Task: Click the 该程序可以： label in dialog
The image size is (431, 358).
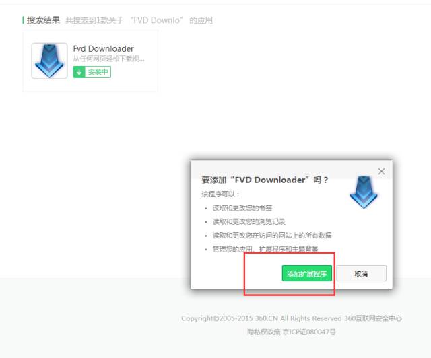Action: pyautogui.click(x=221, y=194)
